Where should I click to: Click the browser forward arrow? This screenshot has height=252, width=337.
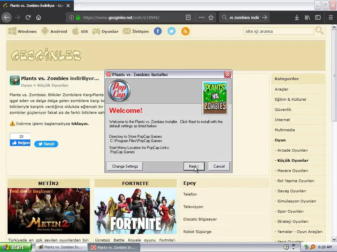pyautogui.click(x=17, y=18)
